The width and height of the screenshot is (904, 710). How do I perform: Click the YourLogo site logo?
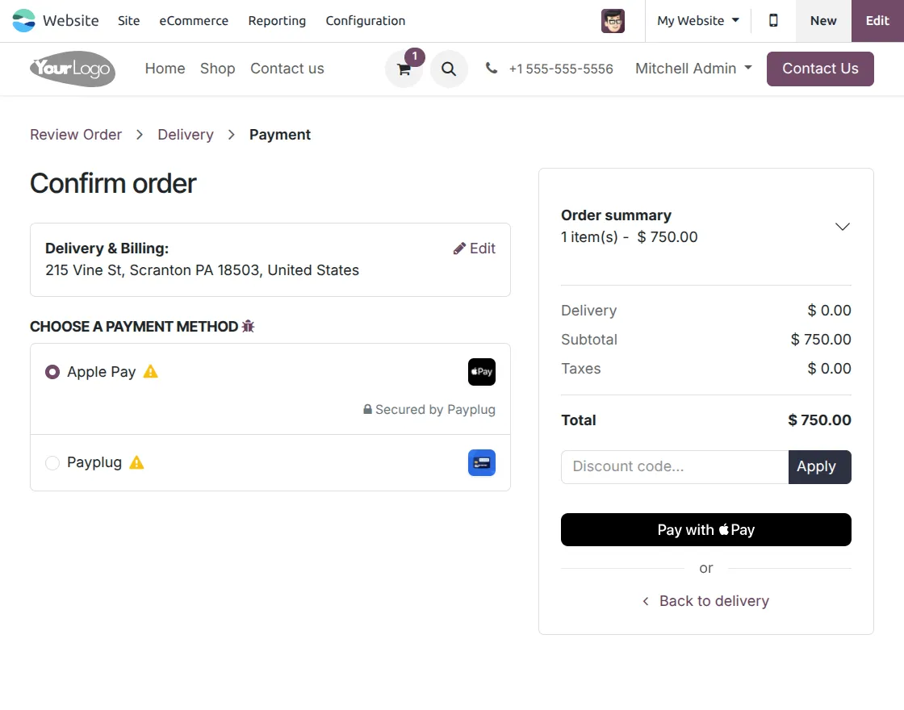click(x=72, y=69)
